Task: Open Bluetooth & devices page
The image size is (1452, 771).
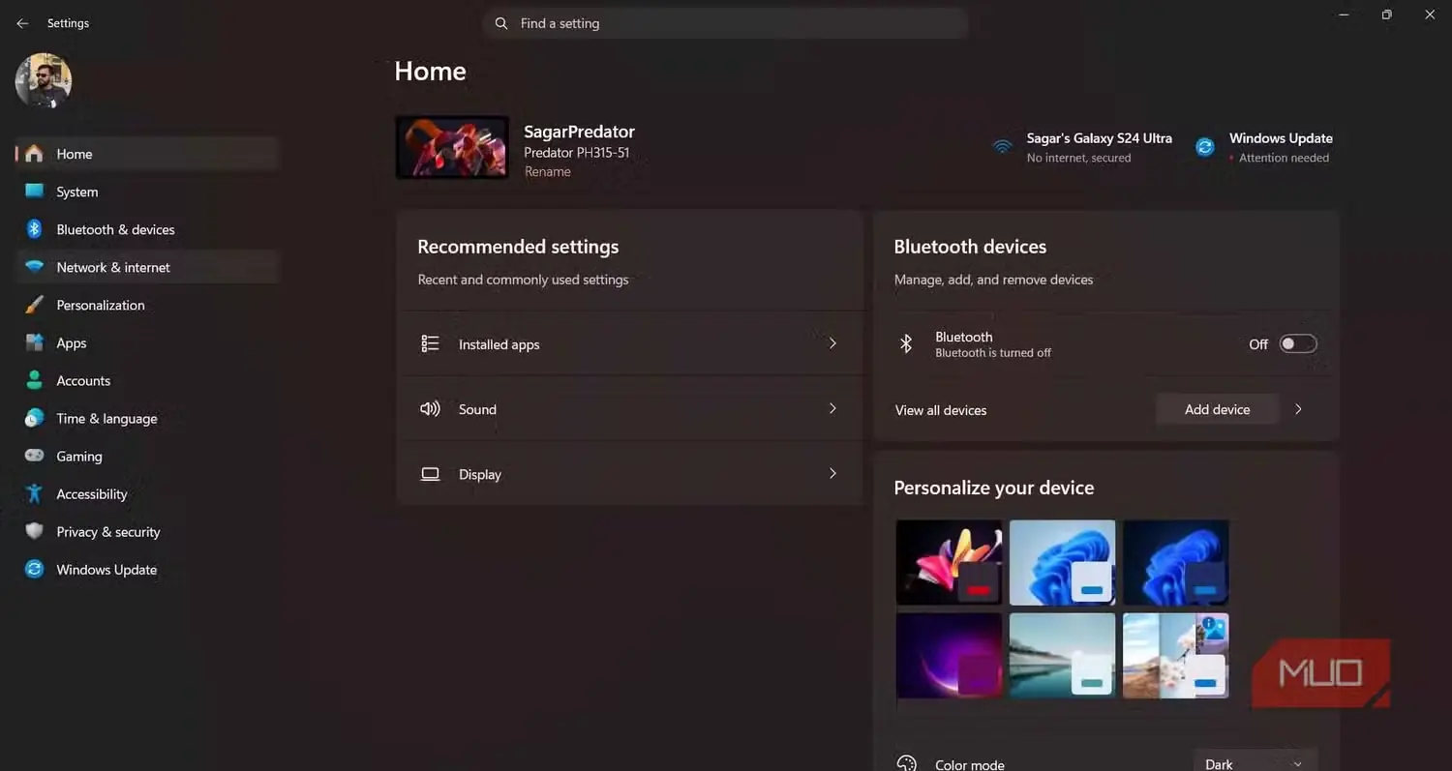Action: (147, 229)
